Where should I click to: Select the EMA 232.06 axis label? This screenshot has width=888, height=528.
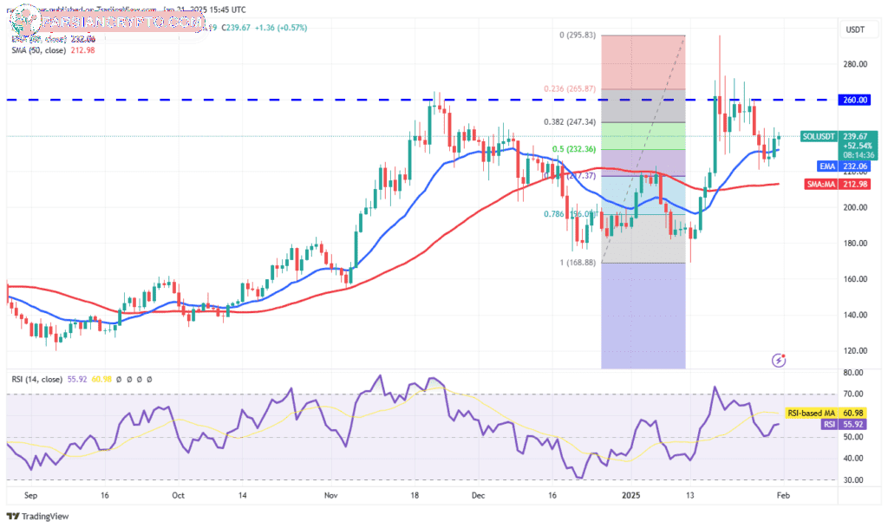click(843, 166)
